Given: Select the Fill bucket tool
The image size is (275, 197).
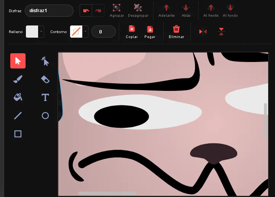Looking at the screenshot, I should (x=18, y=97).
